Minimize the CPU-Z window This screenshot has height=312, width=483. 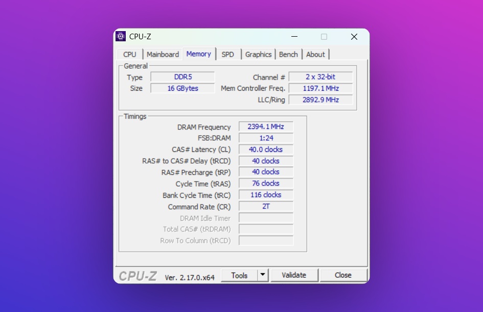[x=294, y=37]
